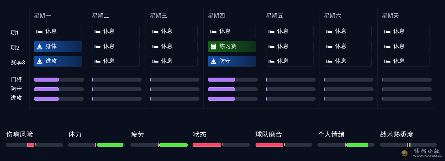Click the 战术熟悉度 label
445x161 pixels.
pyautogui.click(x=397, y=134)
